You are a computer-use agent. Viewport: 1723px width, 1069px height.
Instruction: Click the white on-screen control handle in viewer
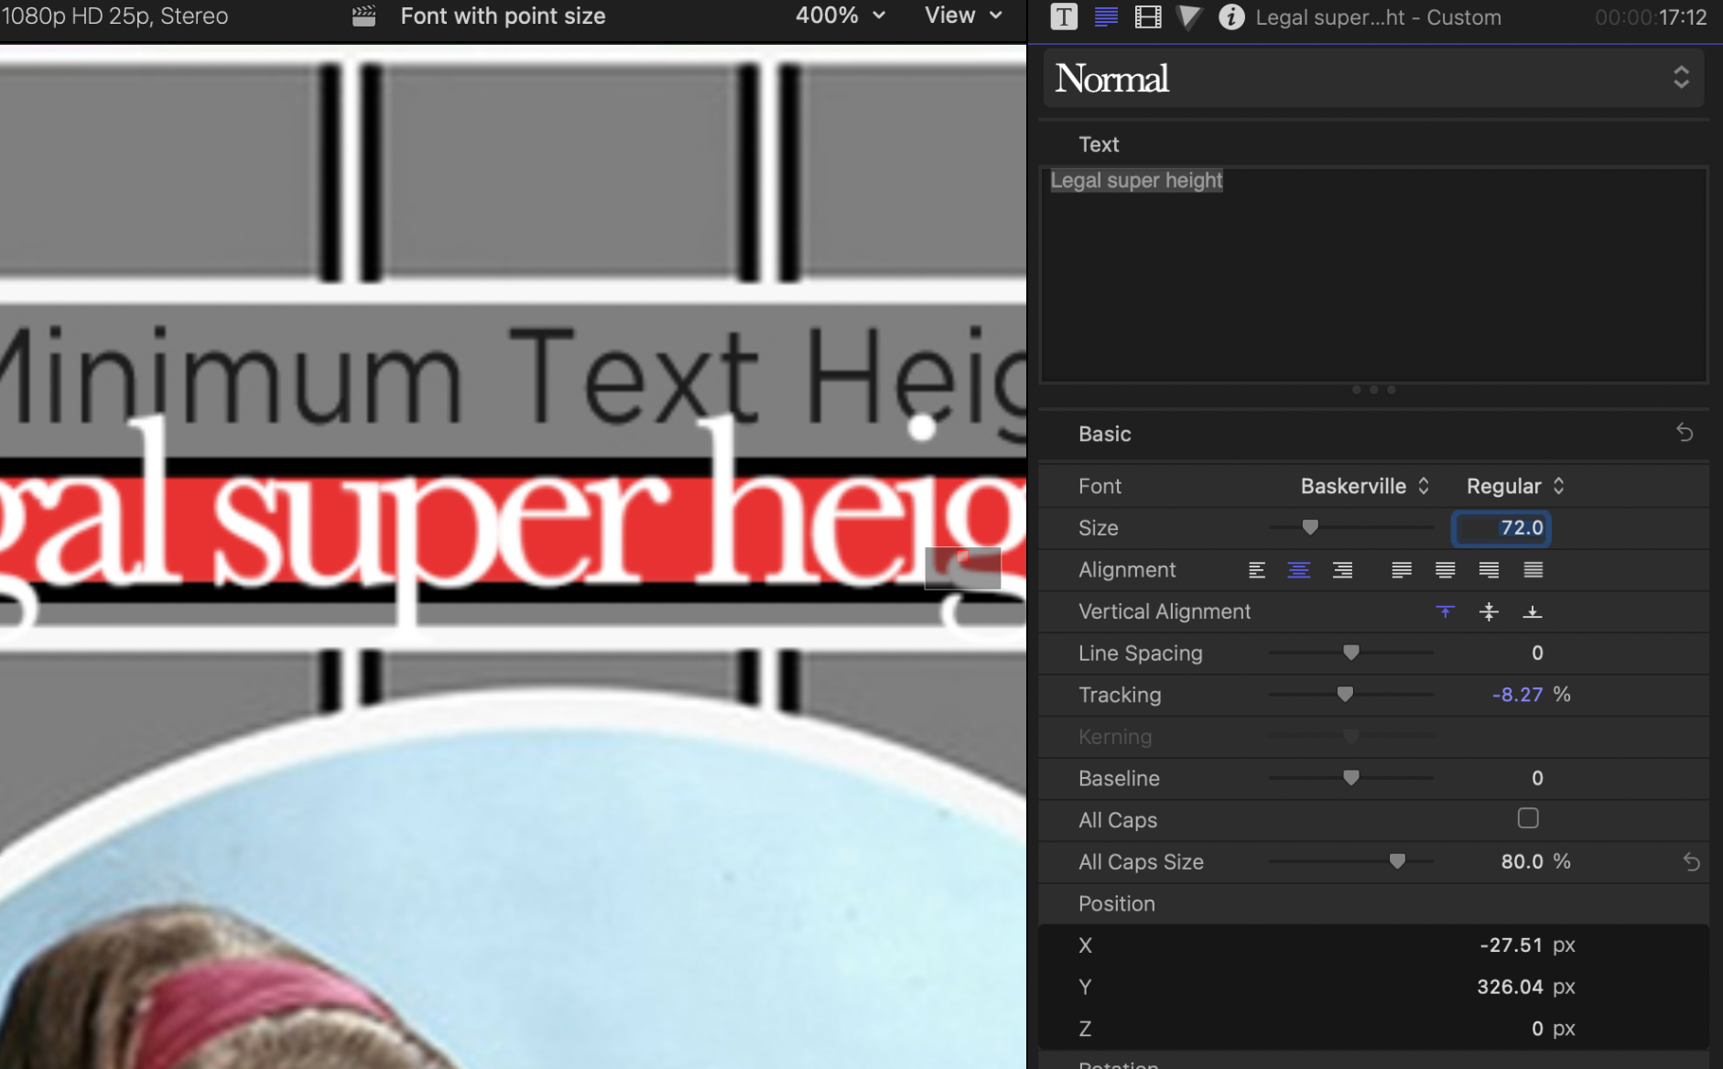pos(923,427)
